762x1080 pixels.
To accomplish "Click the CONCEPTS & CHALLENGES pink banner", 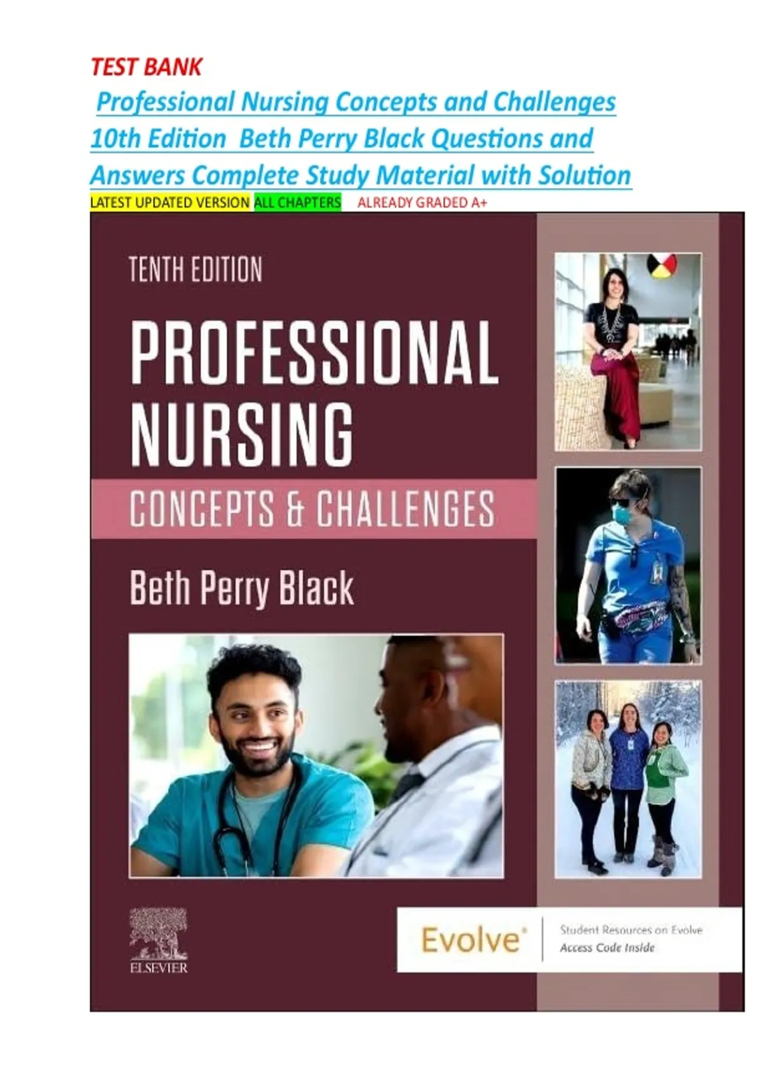I will 314,508.
